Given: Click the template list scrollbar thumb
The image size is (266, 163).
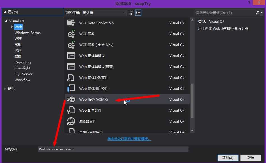Looking at the screenshot, I should point(192,100).
